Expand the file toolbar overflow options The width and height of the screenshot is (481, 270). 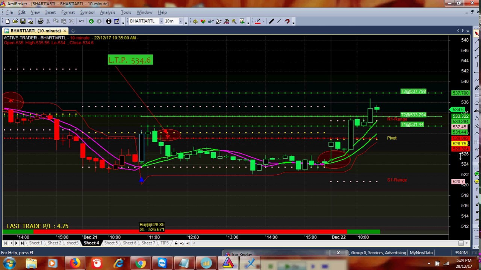123,22
